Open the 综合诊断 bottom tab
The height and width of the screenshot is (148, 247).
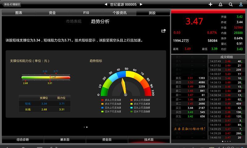23,139
